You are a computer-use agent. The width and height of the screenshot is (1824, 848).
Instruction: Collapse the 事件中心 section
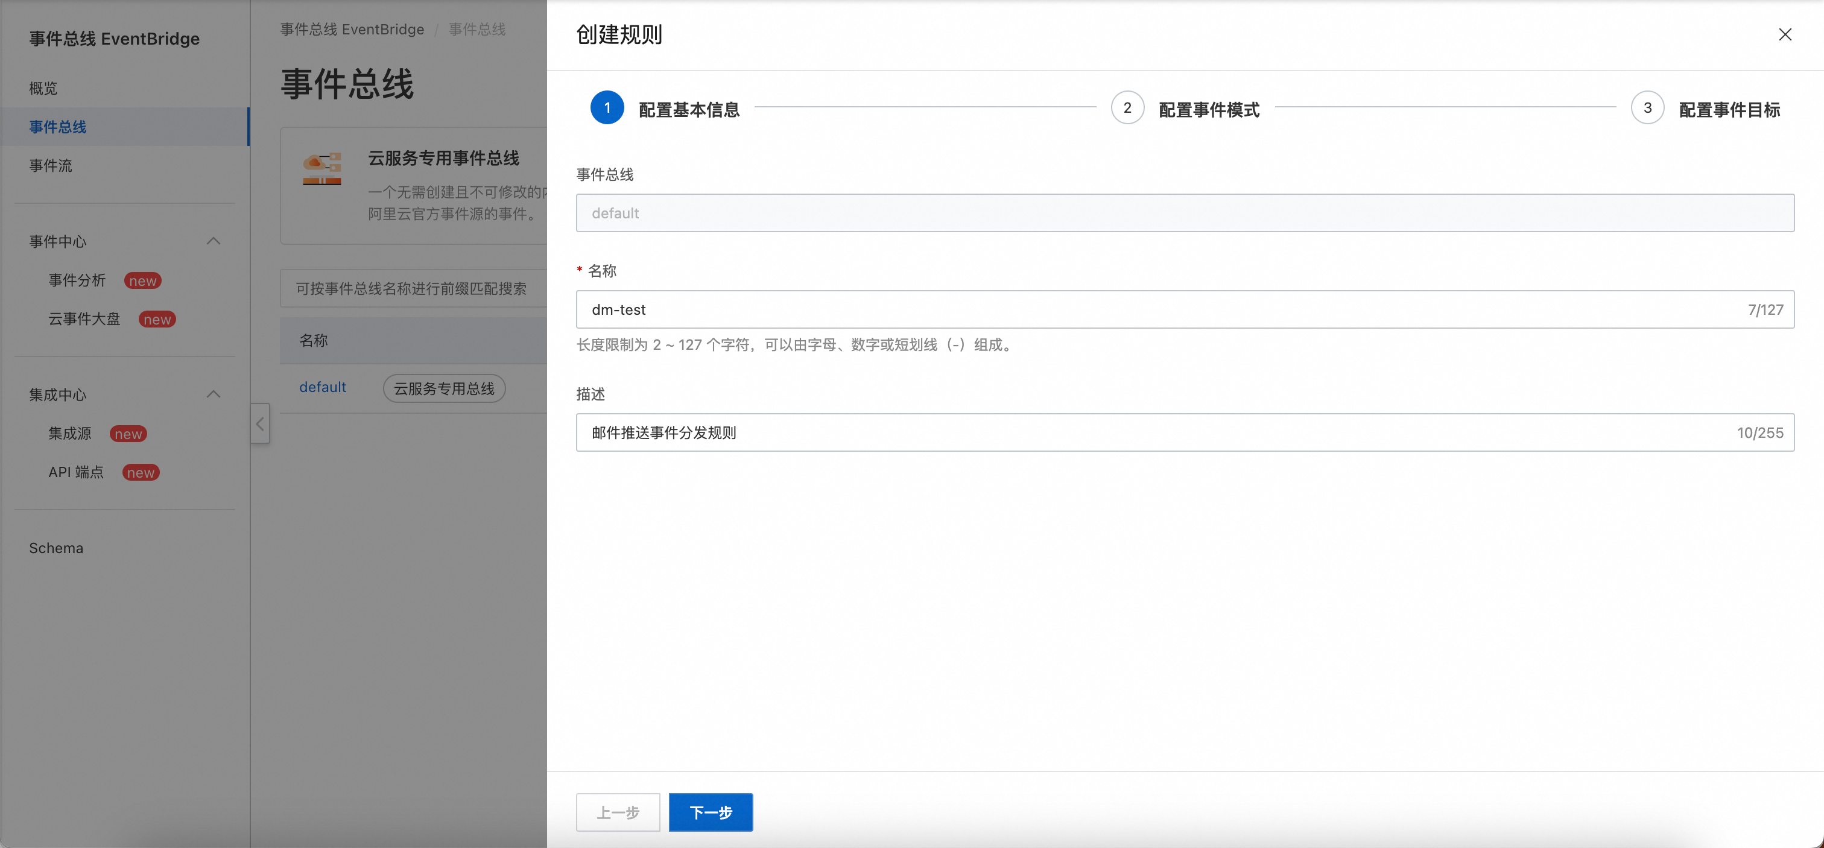213,241
